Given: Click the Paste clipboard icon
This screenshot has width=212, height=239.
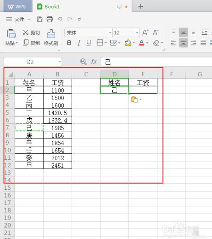Looking at the screenshot, I should [11, 33].
